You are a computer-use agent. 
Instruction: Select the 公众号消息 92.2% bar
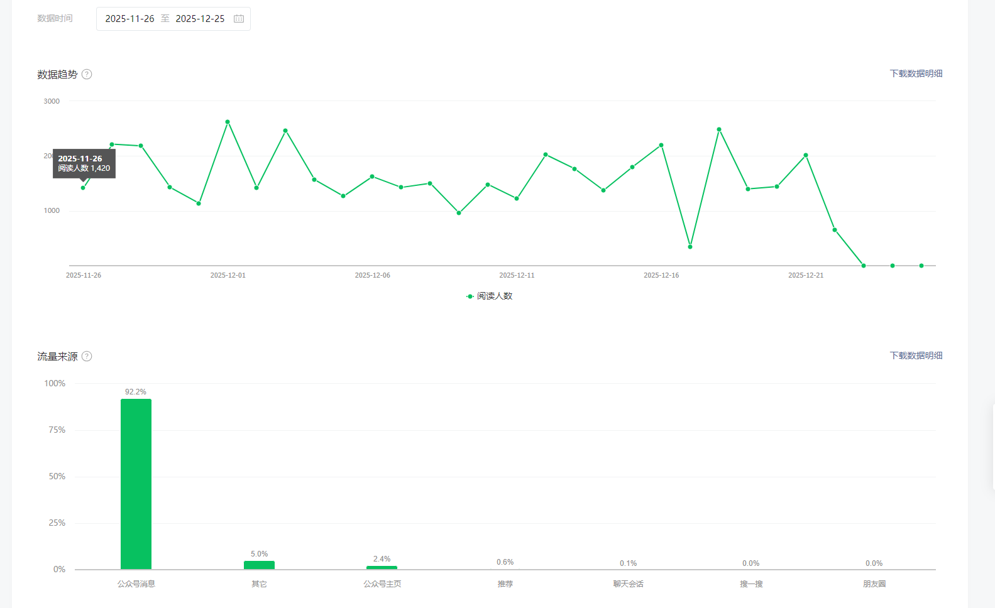click(136, 484)
